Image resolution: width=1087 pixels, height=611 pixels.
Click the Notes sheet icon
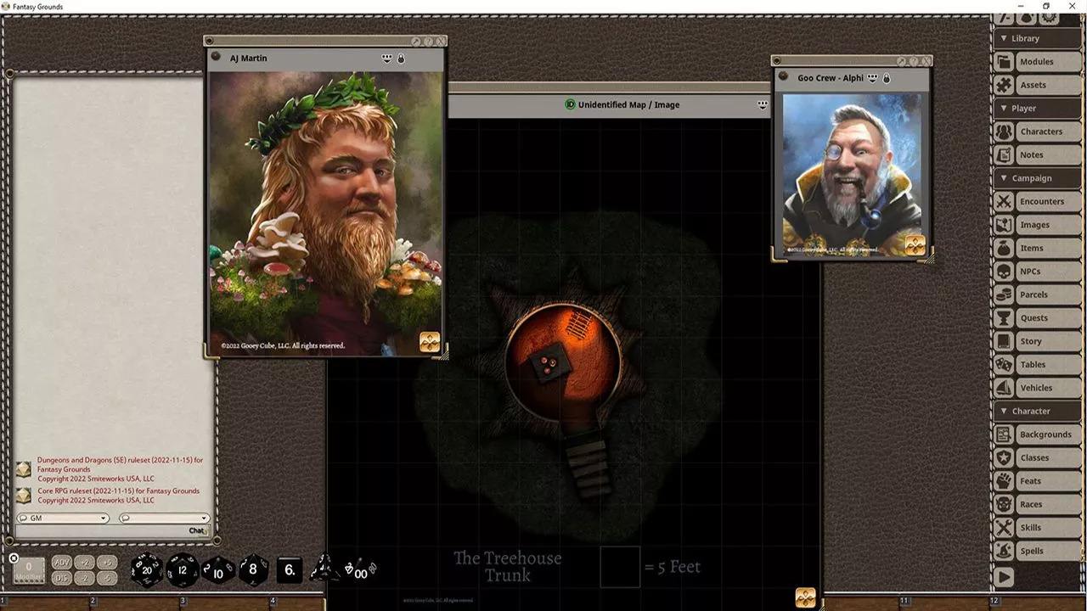click(1004, 154)
